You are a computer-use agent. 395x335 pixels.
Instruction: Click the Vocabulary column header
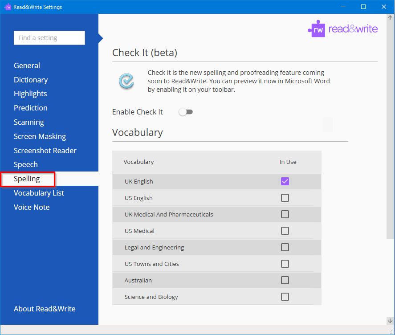(x=138, y=162)
